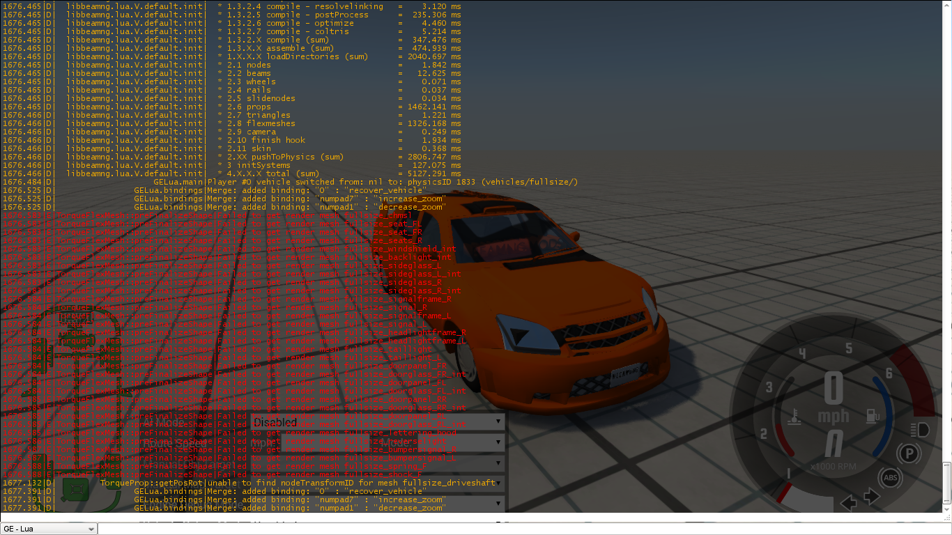Click the 'fullsize_bumpersignal_R' error line
This screenshot has width=952, height=535.
click(229, 449)
